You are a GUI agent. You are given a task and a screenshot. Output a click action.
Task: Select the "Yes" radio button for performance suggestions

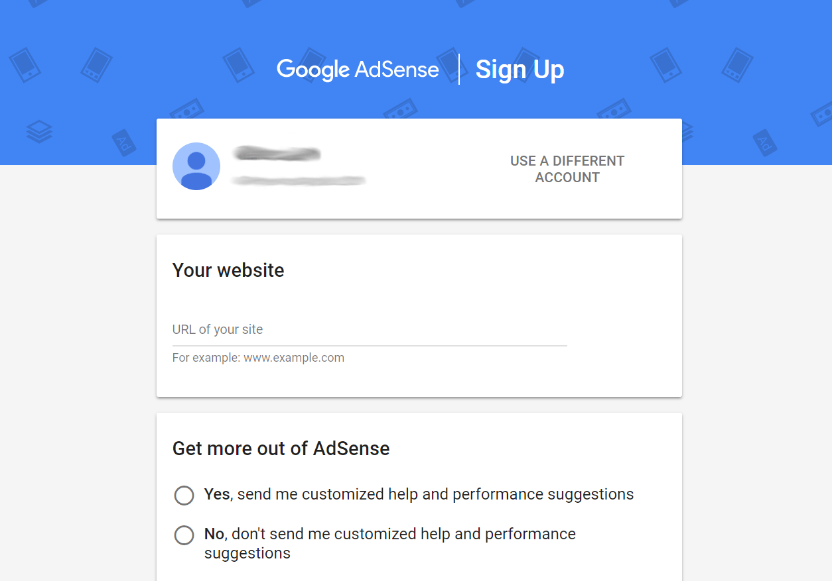click(184, 496)
